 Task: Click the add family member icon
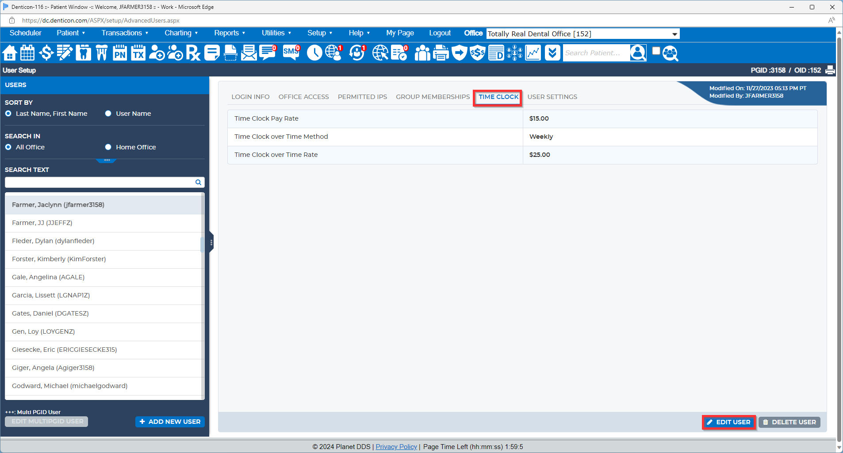pyautogui.click(x=175, y=53)
